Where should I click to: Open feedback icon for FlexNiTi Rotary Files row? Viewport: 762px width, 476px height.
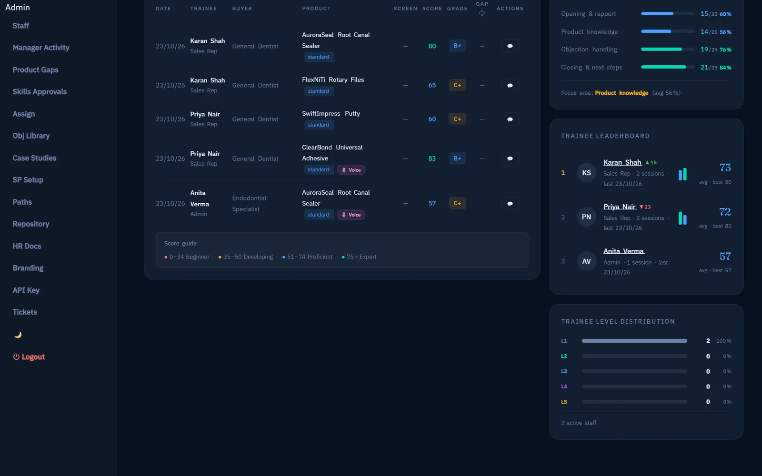(x=510, y=86)
